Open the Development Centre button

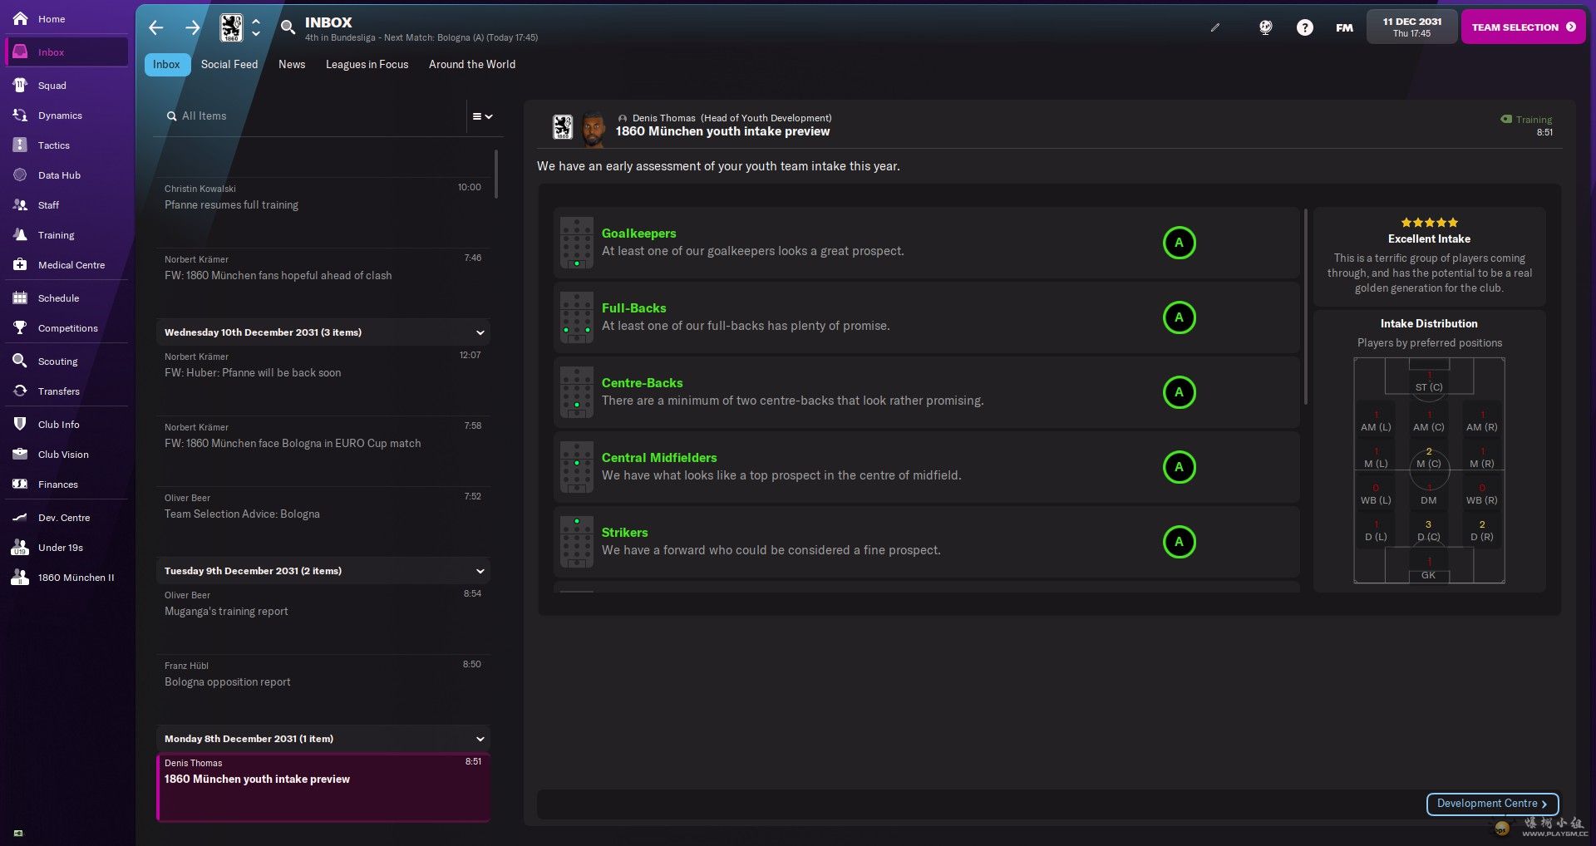coord(1492,804)
